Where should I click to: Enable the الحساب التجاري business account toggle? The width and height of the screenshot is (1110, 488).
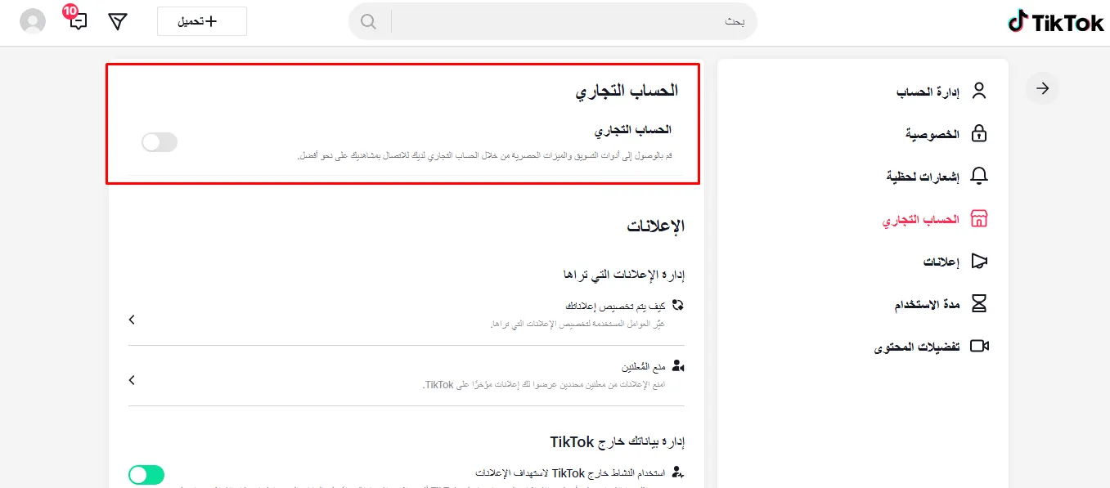coord(159,141)
